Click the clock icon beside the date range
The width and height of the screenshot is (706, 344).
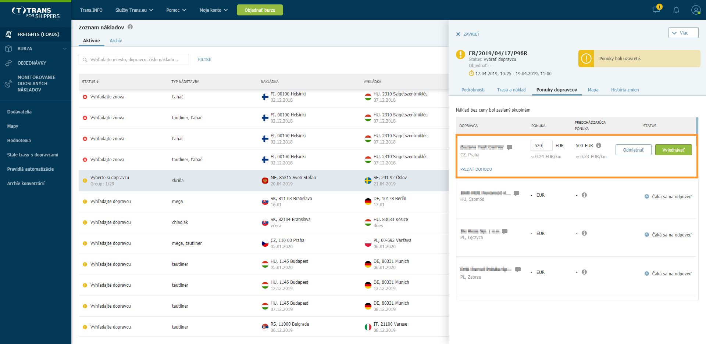point(471,73)
